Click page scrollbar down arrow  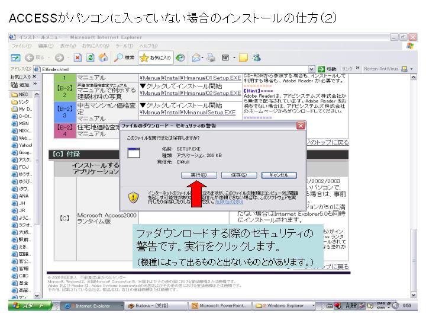(414, 295)
